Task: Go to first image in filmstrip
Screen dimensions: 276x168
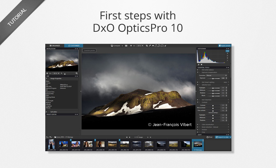Action: point(127,137)
